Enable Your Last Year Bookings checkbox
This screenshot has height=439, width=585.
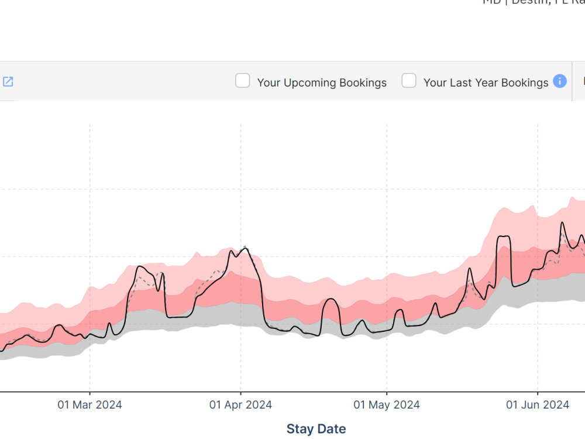[409, 81]
